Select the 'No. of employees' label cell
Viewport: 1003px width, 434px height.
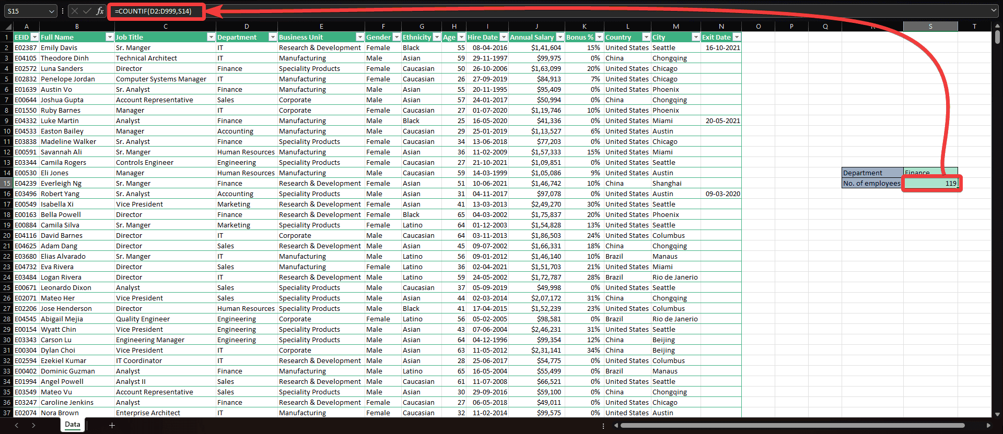[872, 183]
